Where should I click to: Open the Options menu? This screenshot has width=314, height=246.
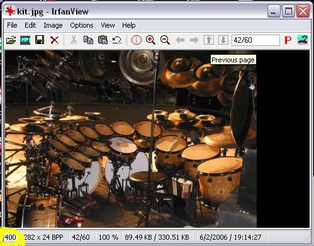[x=82, y=25]
